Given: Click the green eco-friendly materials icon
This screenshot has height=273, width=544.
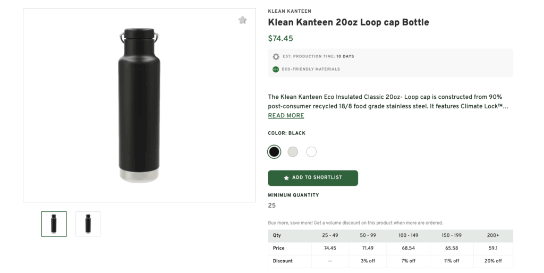Looking at the screenshot, I should coord(276,69).
